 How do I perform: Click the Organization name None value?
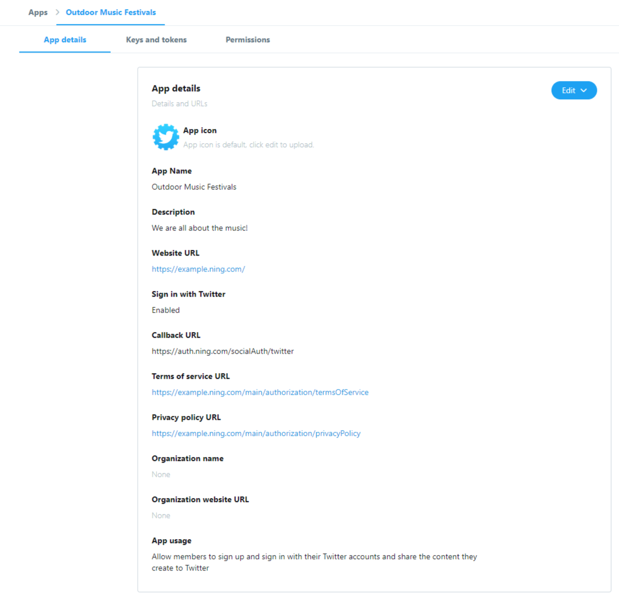pos(161,474)
